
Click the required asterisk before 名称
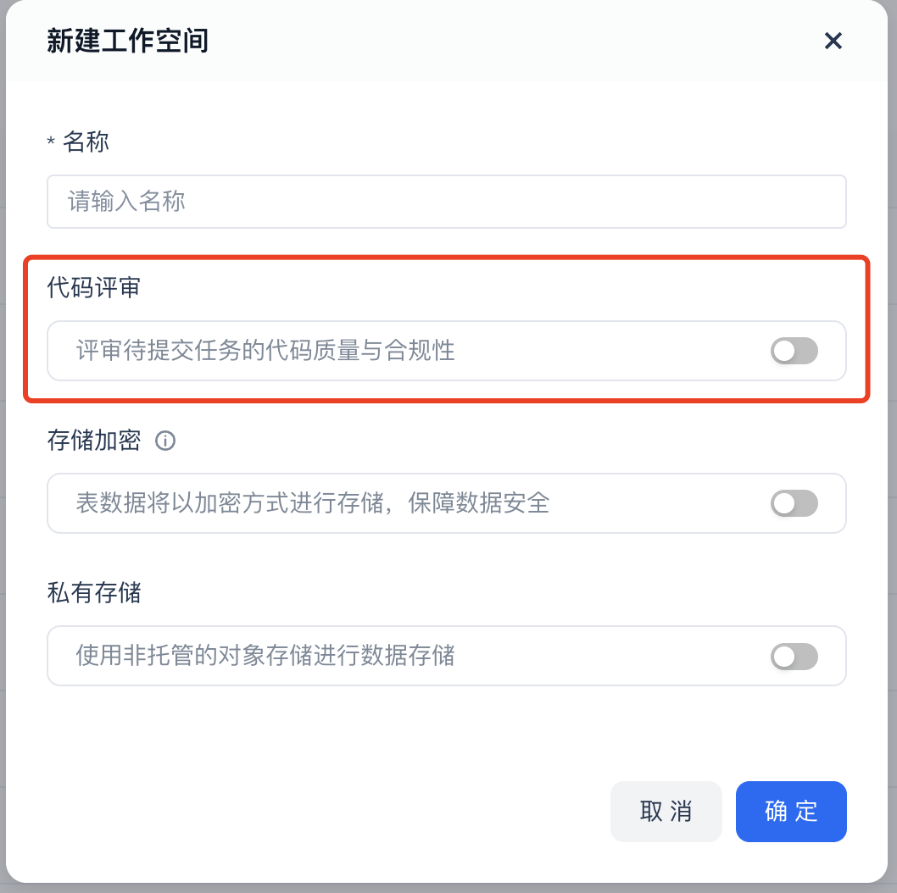[x=51, y=141]
